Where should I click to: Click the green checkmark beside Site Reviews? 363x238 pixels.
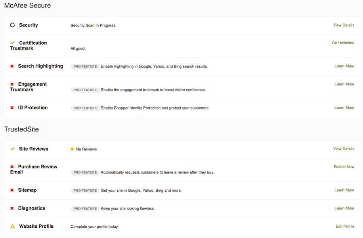coord(13,149)
